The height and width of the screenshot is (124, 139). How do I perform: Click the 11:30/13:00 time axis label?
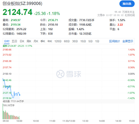(x=69, y=121)
